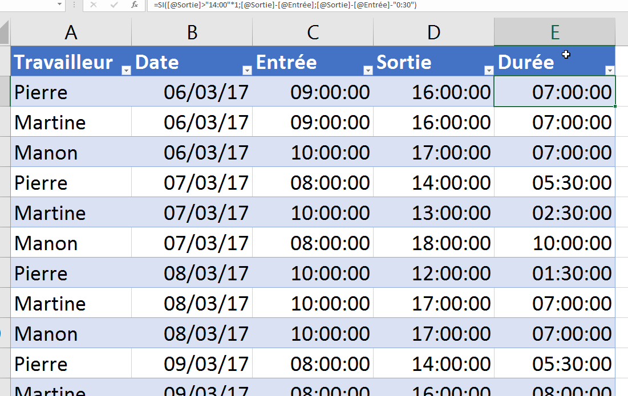Image resolution: width=628 pixels, height=396 pixels.
Task: Click the confirm checkmark in formula bar
Action: (x=114, y=5)
